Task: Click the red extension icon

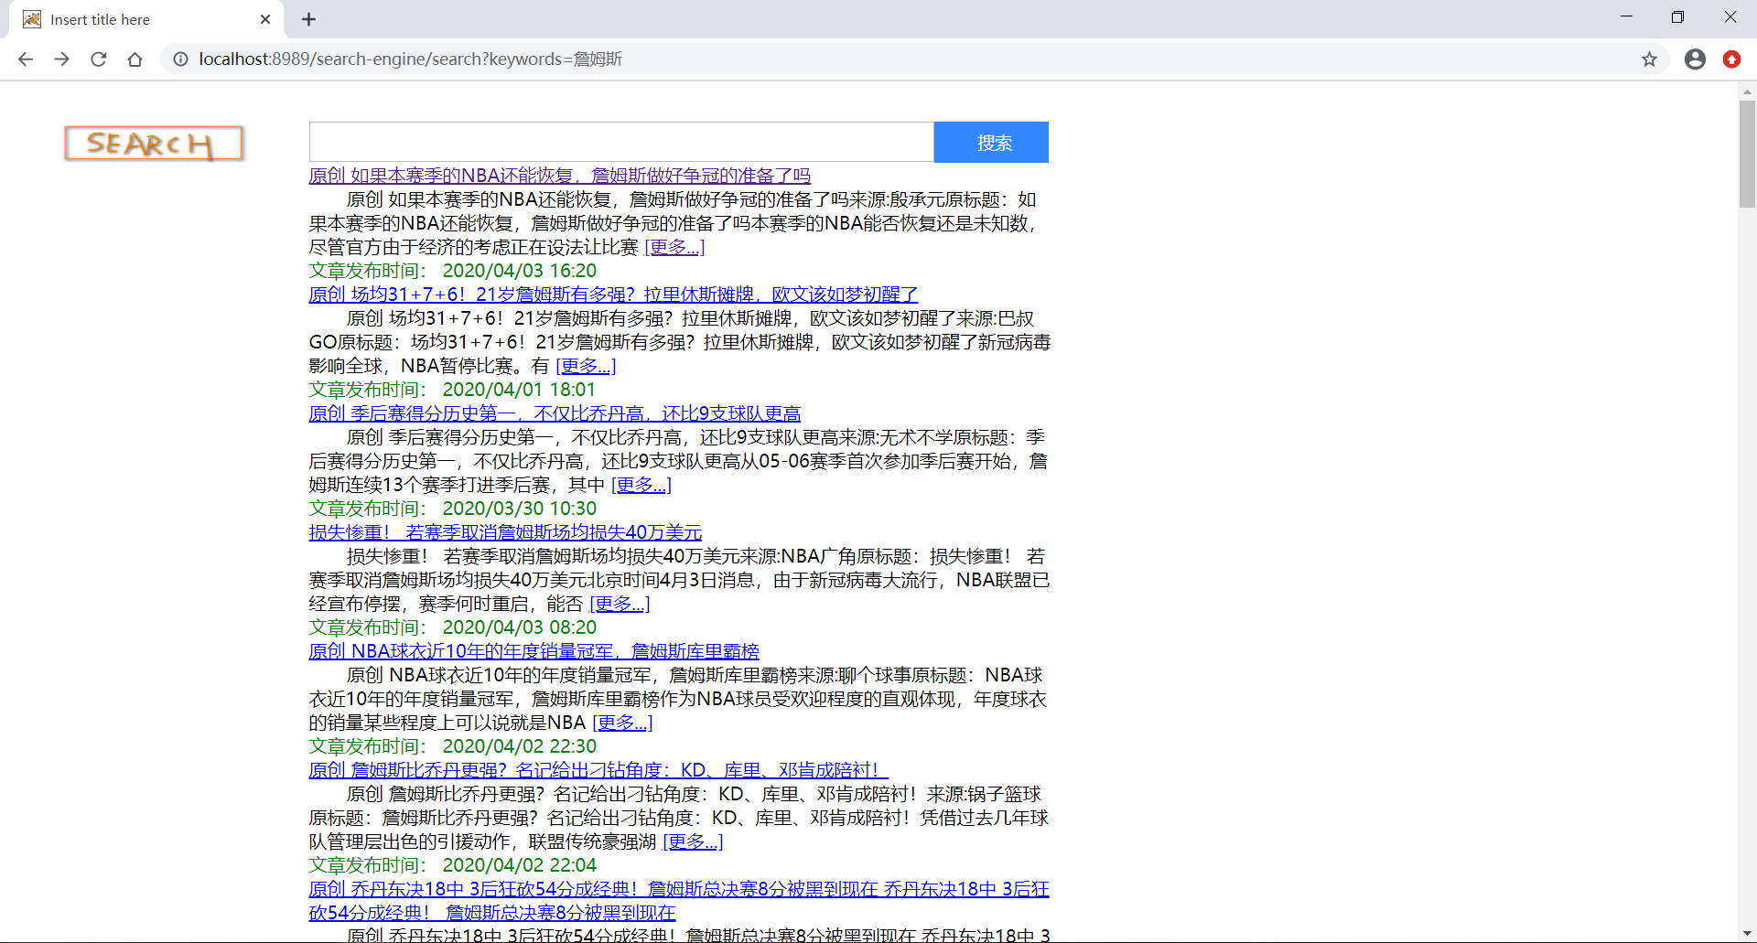Action: tap(1731, 59)
